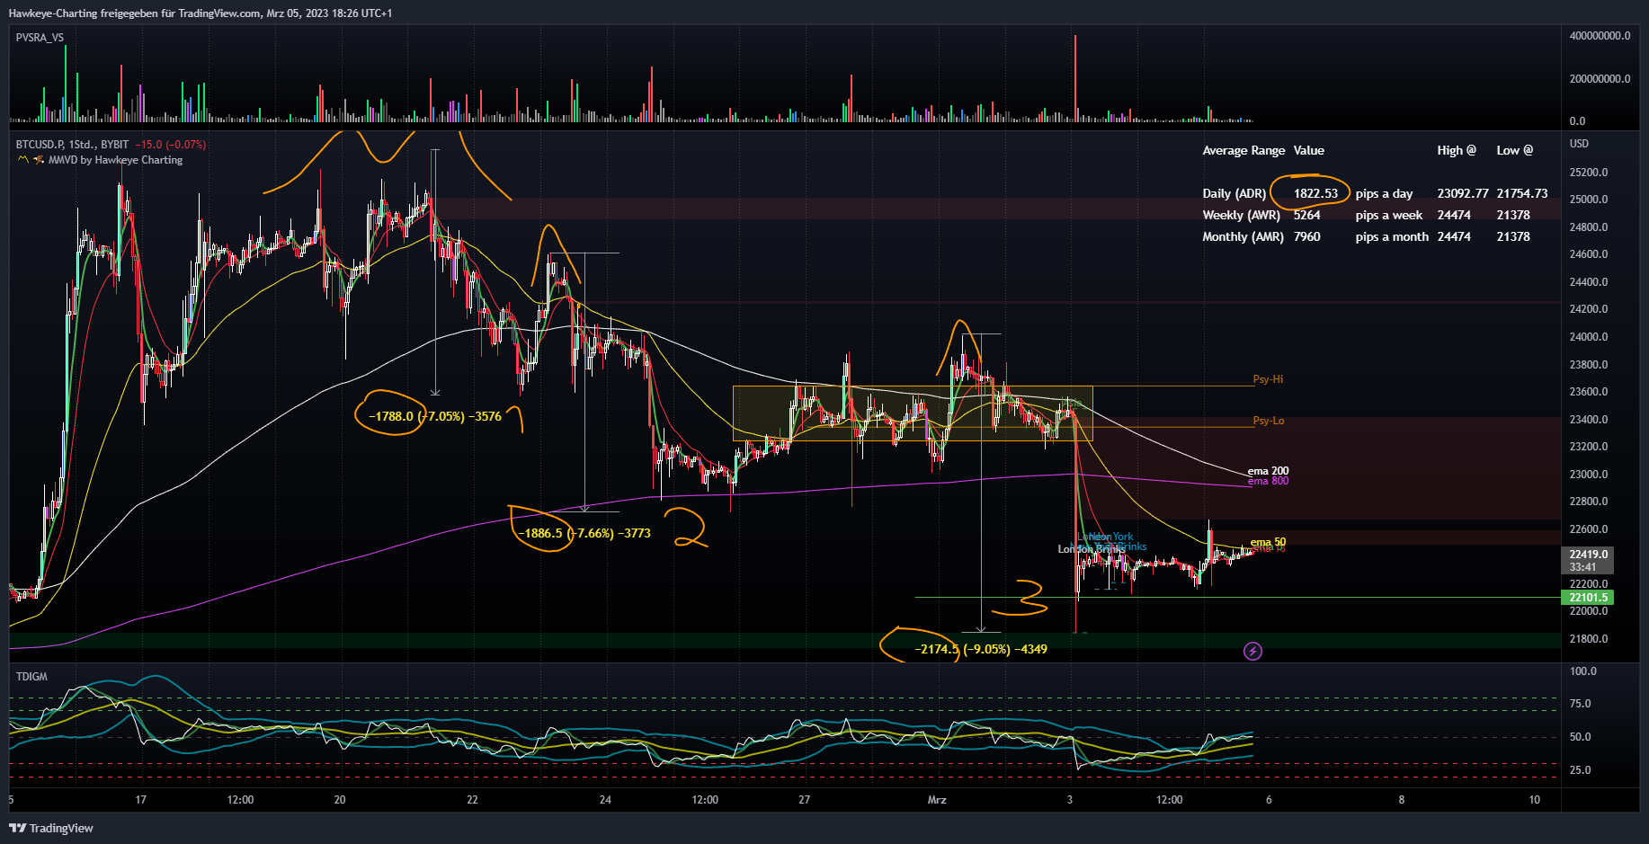Click the current price tag 22419.0
Image resolution: width=1649 pixels, height=844 pixels.
[x=1588, y=561]
